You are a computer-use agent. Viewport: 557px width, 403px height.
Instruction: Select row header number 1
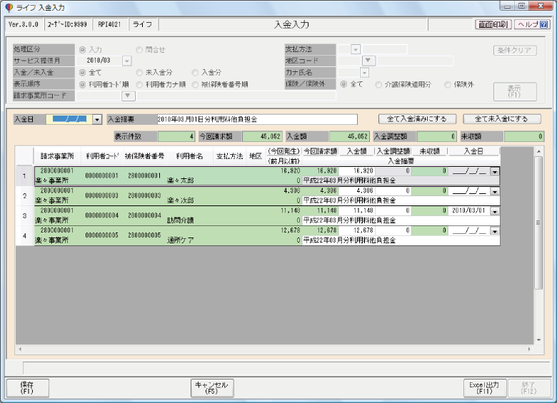pyautogui.click(x=24, y=176)
